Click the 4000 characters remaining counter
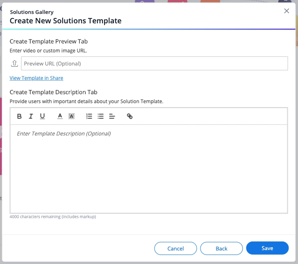The image size is (298, 264). click(53, 217)
